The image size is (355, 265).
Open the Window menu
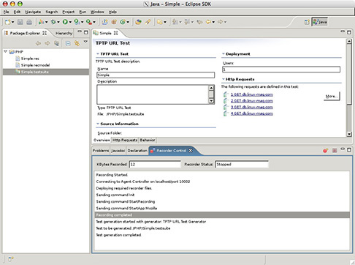[x=97, y=12]
